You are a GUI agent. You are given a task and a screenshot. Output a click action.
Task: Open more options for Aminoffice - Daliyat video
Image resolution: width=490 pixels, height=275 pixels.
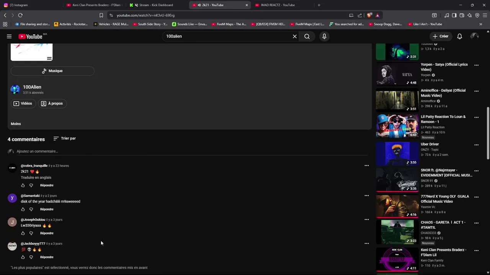[x=477, y=91]
